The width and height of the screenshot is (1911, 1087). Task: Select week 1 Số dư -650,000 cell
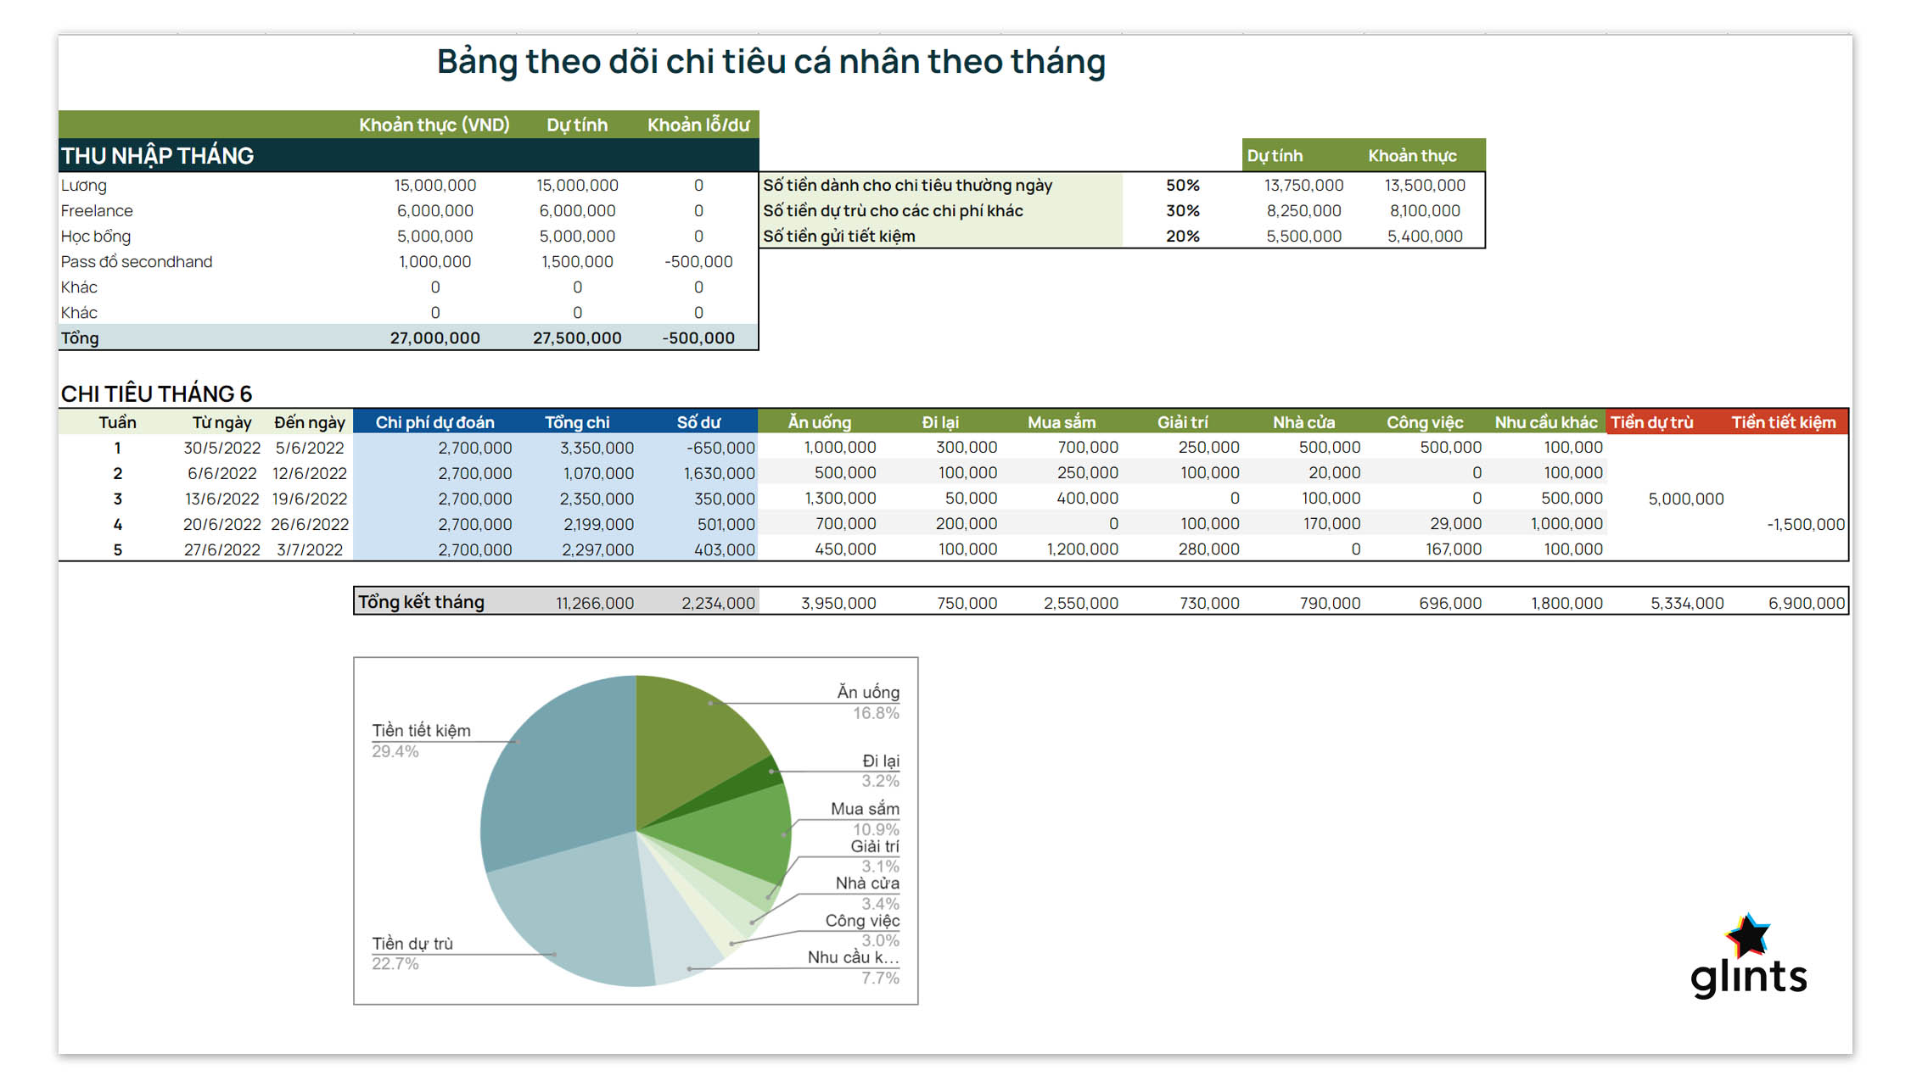[x=720, y=448]
